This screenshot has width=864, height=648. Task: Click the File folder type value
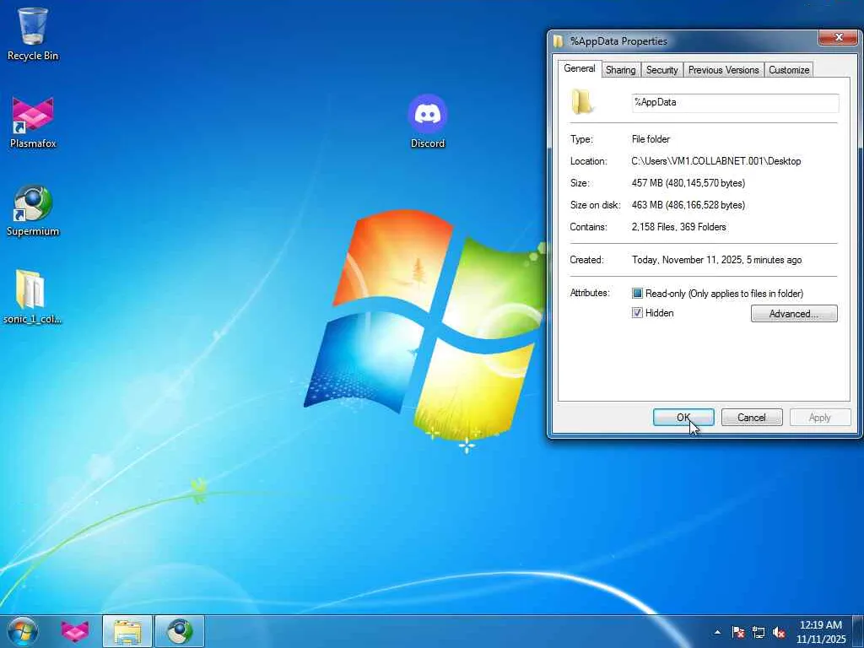(651, 139)
